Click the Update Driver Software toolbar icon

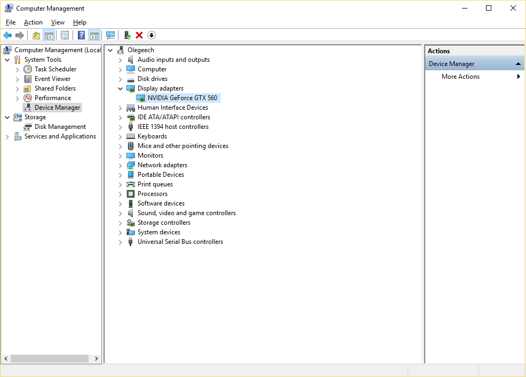tap(127, 35)
